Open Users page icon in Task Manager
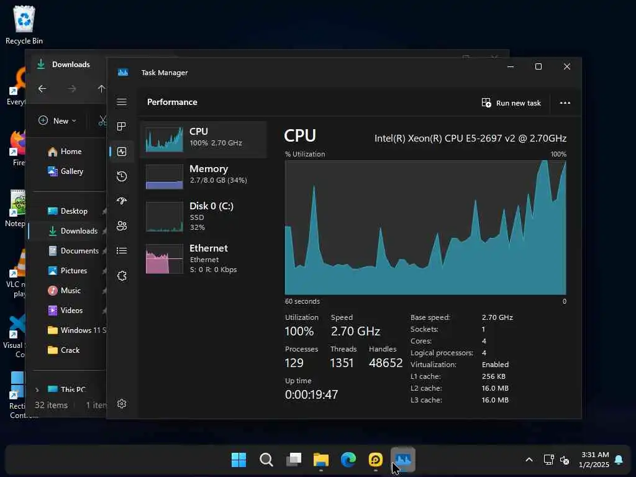 [122, 226]
